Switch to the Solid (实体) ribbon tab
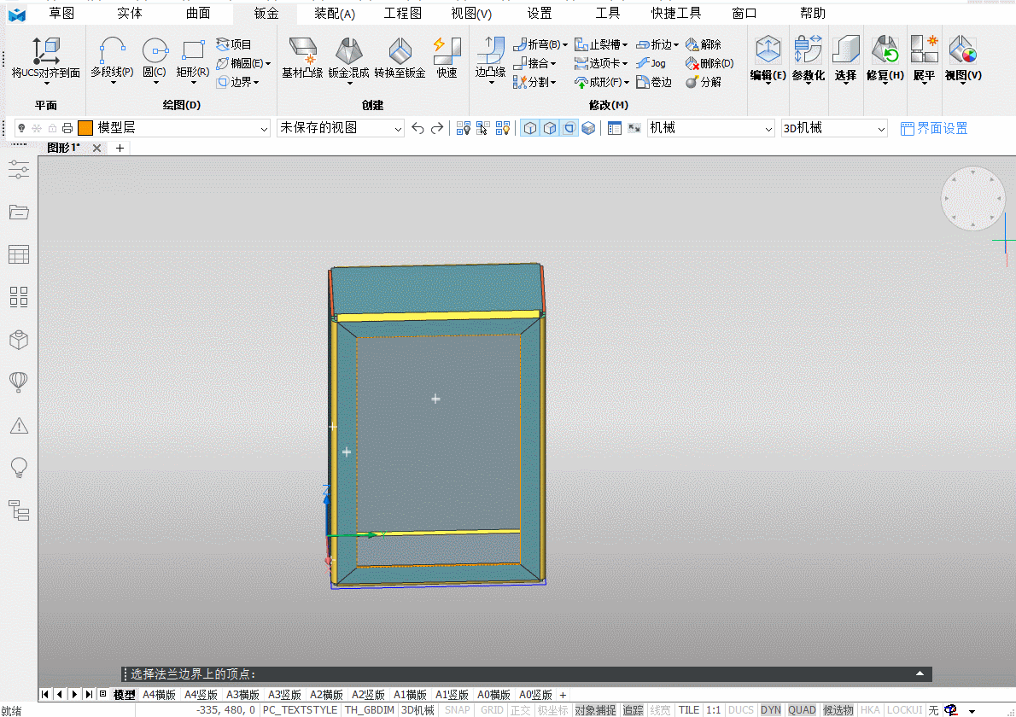Image resolution: width=1016 pixels, height=717 pixels. [130, 13]
